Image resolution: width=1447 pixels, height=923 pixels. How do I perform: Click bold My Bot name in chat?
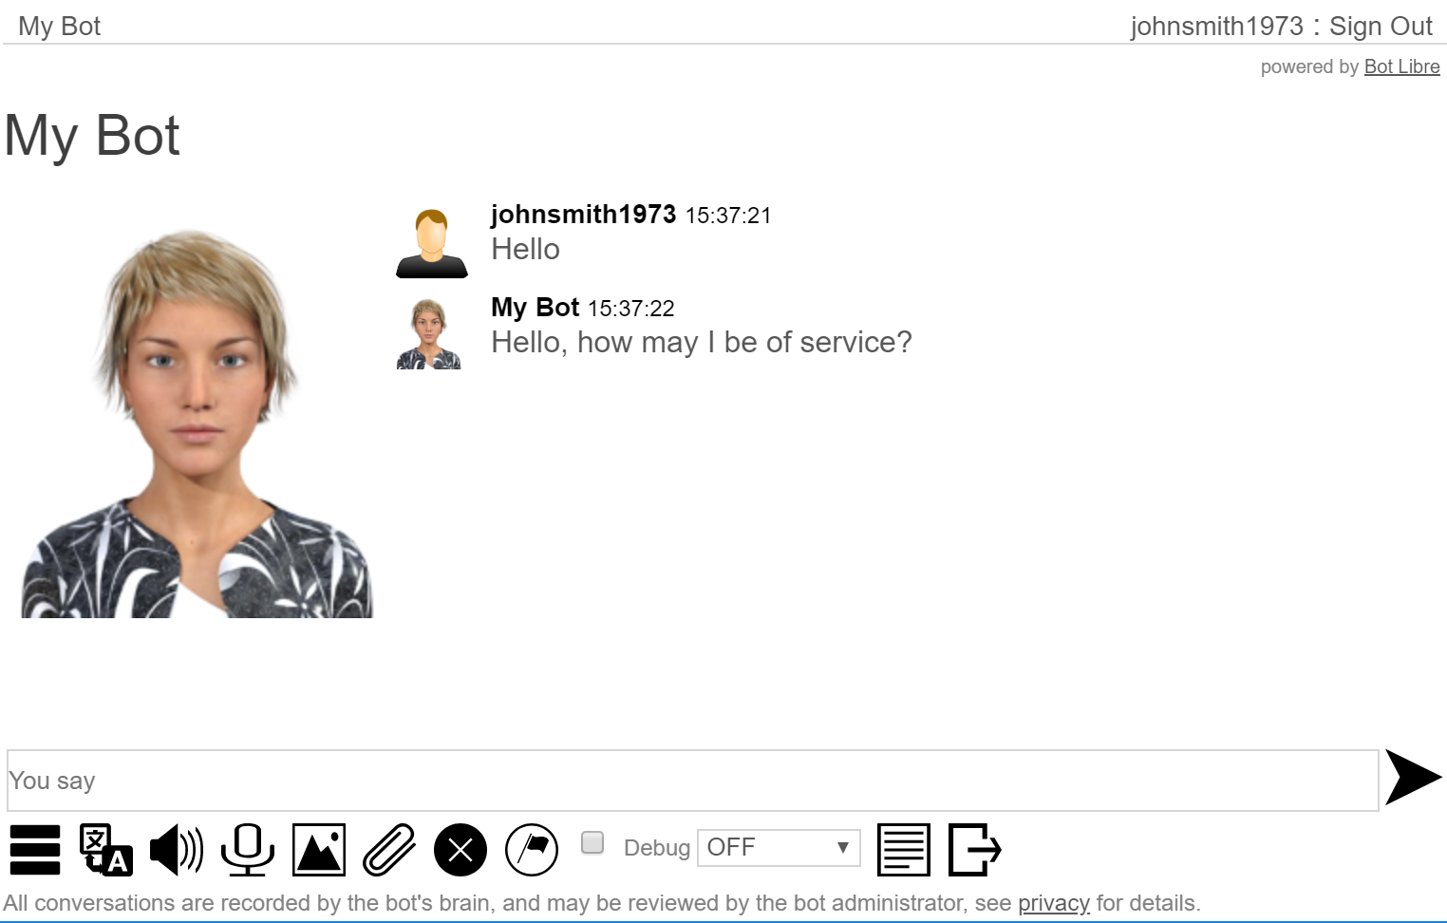535,308
